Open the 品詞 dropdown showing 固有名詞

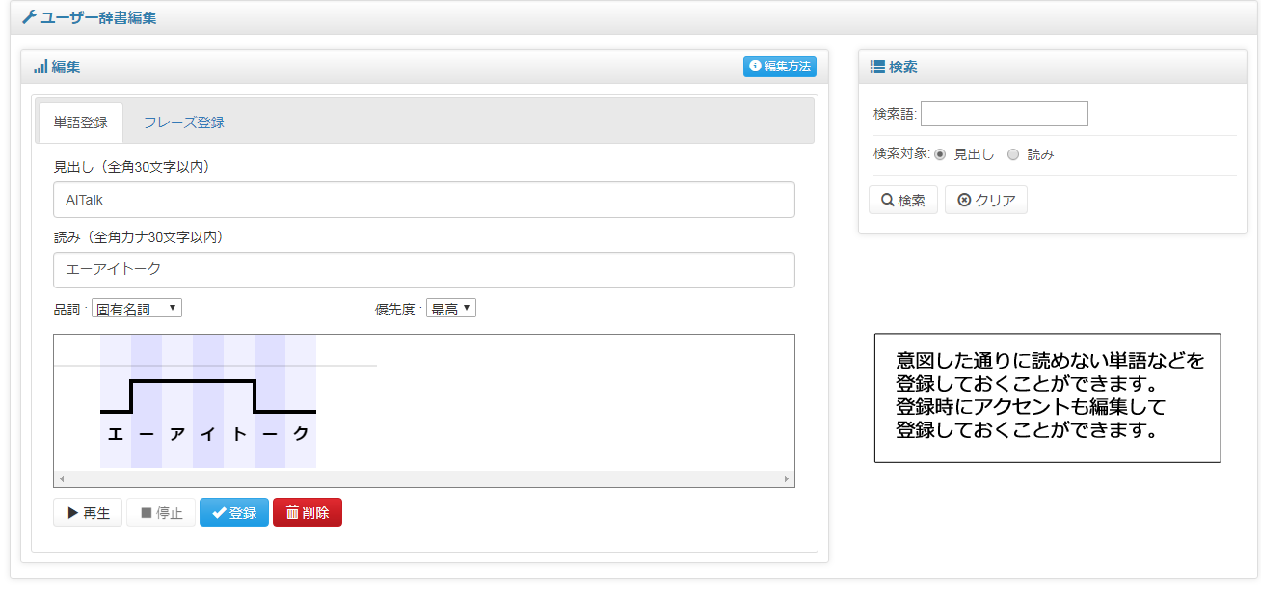(x=137, y=309)
